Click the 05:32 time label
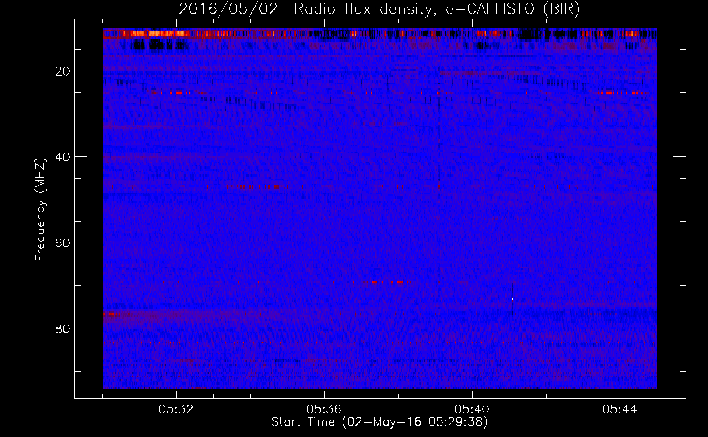Screen dimensions: 708x437 pyautogui.click(x=176, y=409)
